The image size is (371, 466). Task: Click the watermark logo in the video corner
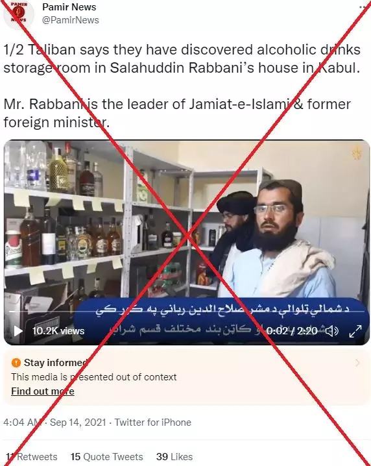coord(356,153)
